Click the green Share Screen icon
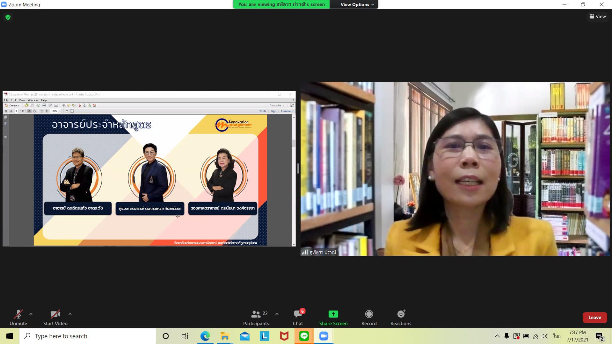612x344 pixels. [333, 314]
